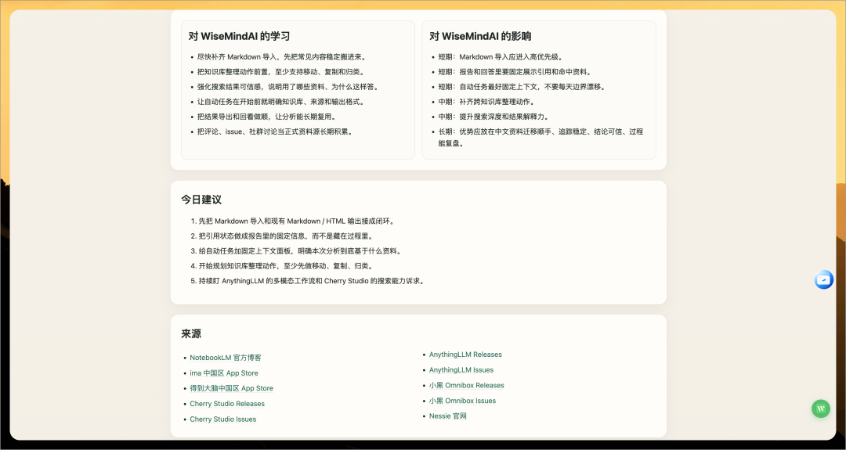The width and height of the screenshot is (846, 450).
Task: Open the Cherry Studio Issues link
Action: coord(222,419)
